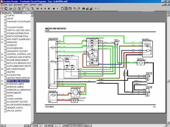Go to last page using toolbar
Image resolution: width=170 pixels, height=127 pixels.
pos(49,9)
